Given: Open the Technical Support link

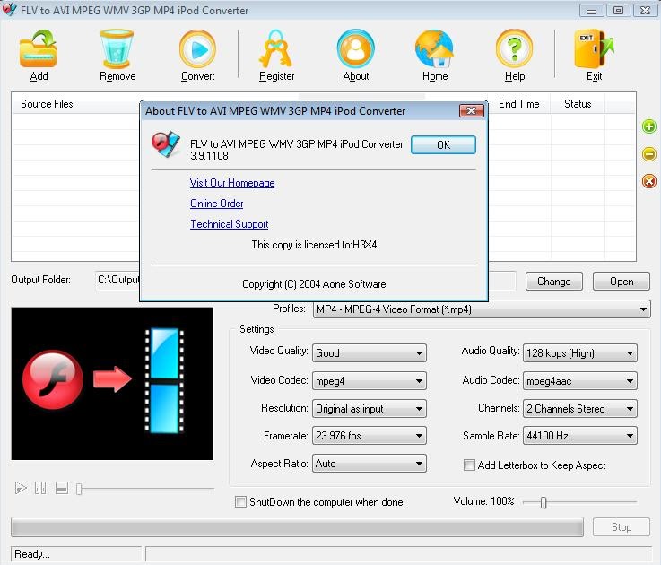Looking at the screenshot, I should (x=230, y=224).
